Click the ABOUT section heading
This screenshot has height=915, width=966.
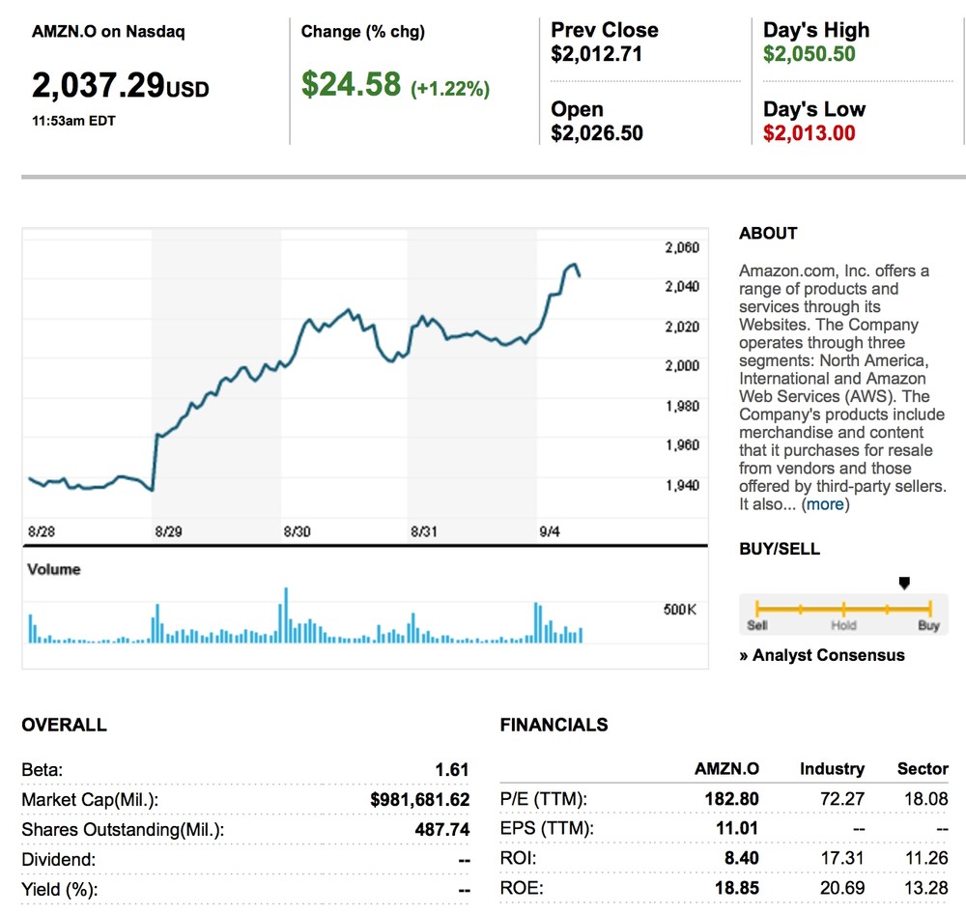(x=768, y=234)
